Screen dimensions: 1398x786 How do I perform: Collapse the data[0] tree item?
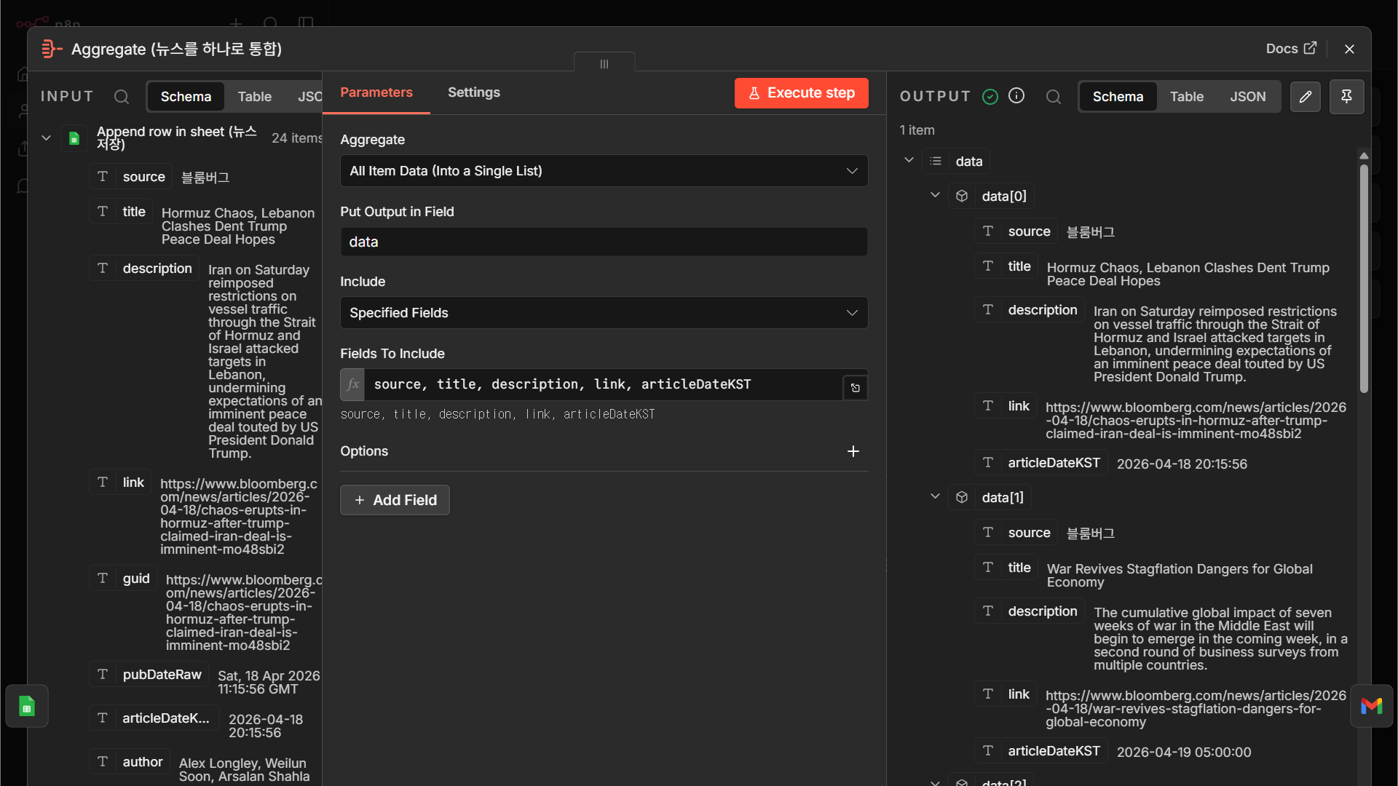935,195
